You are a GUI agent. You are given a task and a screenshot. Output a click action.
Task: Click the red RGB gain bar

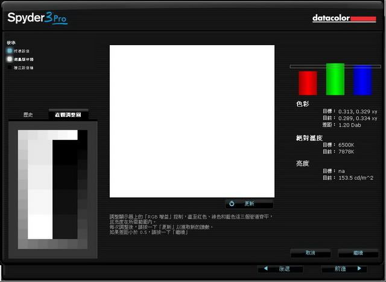pos(308,83)
